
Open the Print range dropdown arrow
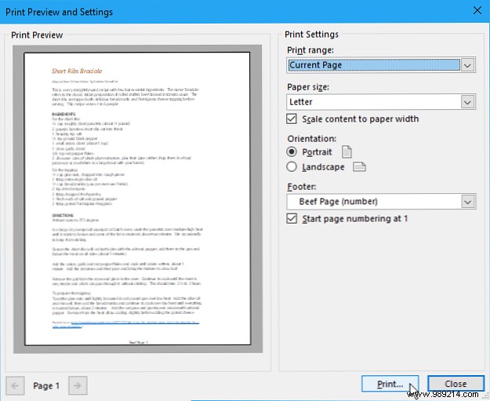pos(467,65)
